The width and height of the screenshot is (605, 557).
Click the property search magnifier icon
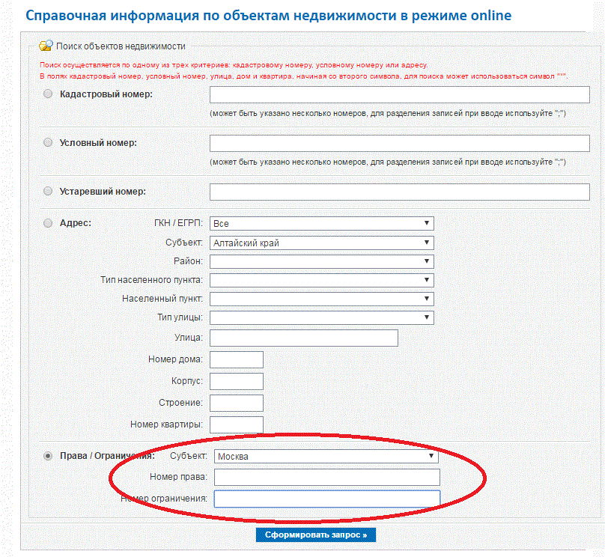coord(46,46)
